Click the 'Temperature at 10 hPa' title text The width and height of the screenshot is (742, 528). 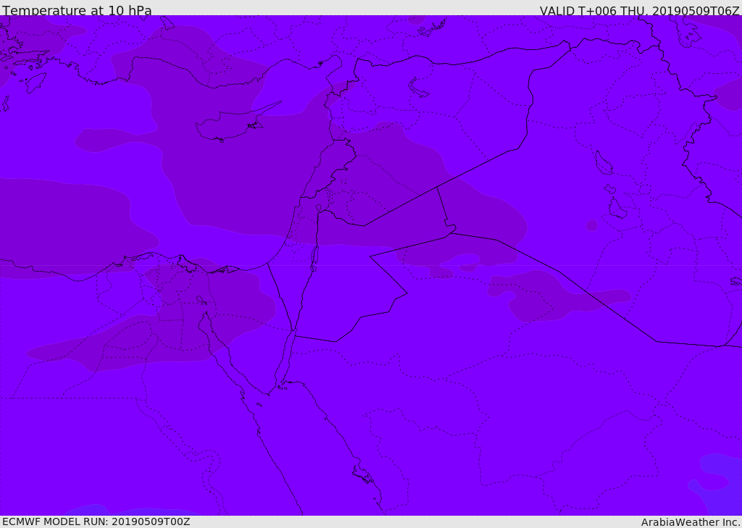(77, 10)
